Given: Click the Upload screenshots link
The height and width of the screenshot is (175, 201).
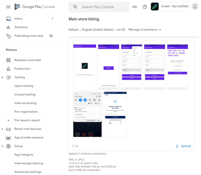Looking at the screenshot, I should tap(183, 146).
